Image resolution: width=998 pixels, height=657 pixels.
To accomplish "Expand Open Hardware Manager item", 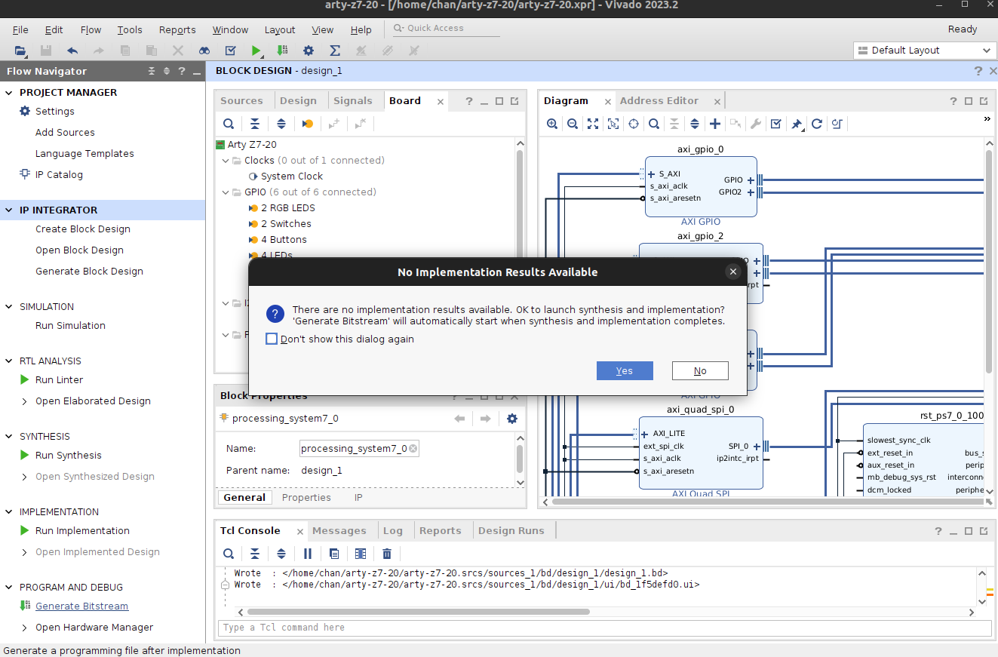I will click(x=25, y=628).
